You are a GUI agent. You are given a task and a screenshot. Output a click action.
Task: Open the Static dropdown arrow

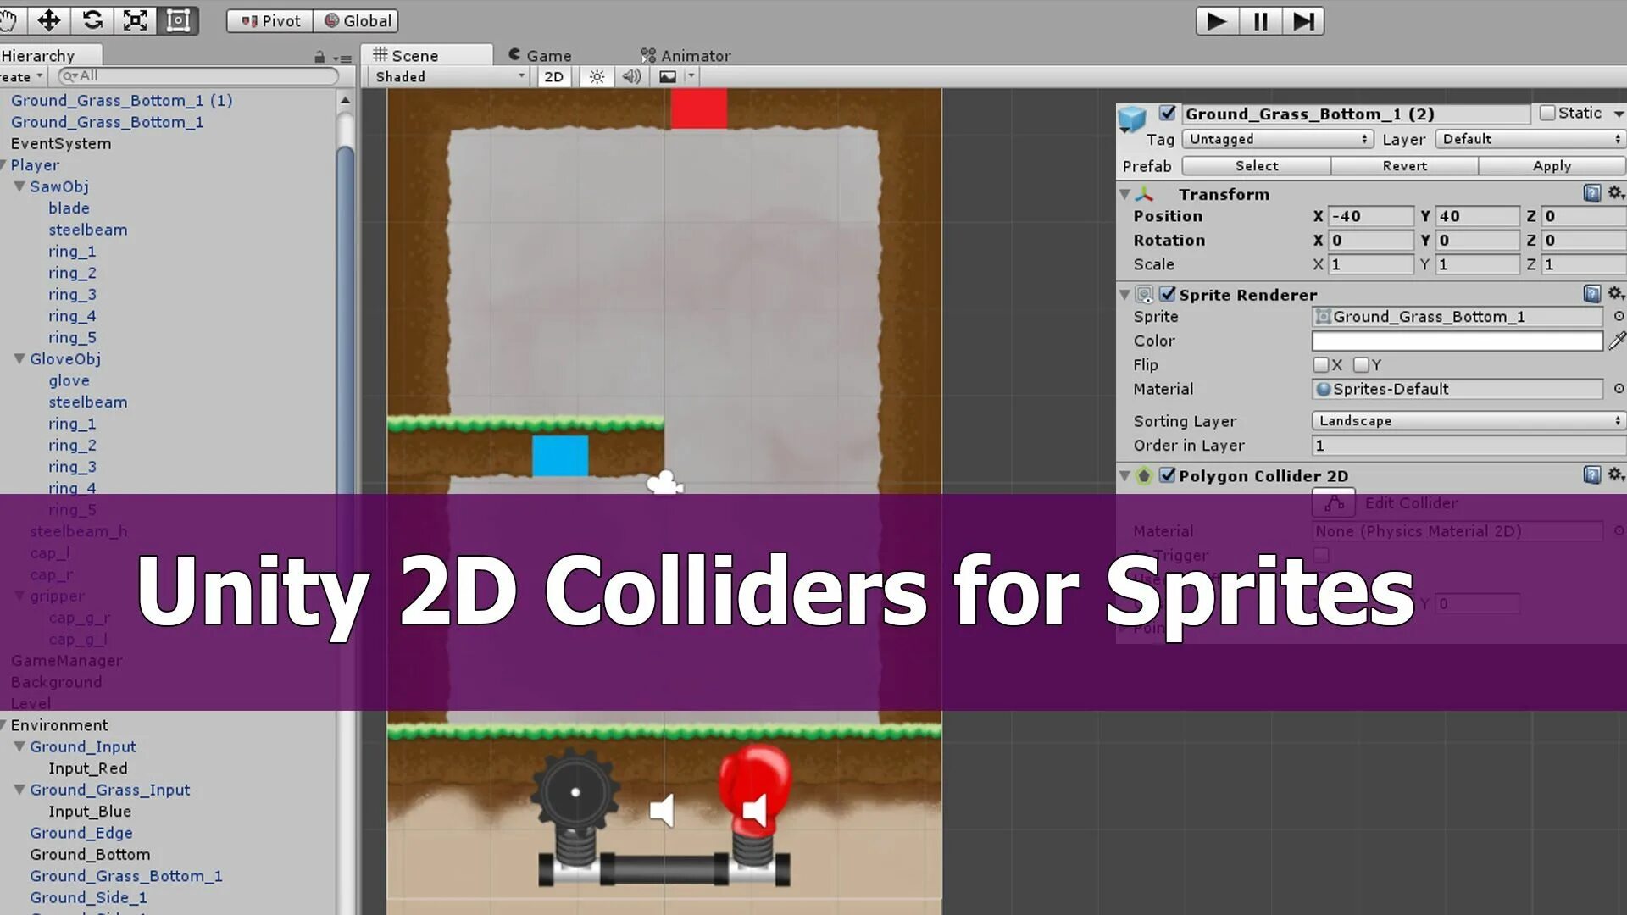point(1619,114)
